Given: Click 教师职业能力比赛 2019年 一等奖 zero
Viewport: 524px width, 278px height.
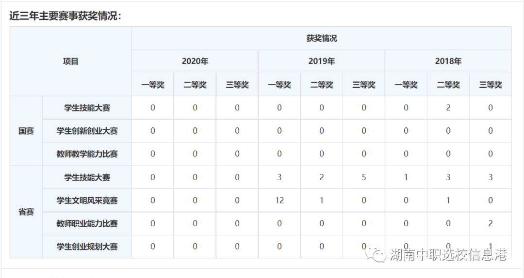Looking at the screenshot, I should tap(279, 223).
